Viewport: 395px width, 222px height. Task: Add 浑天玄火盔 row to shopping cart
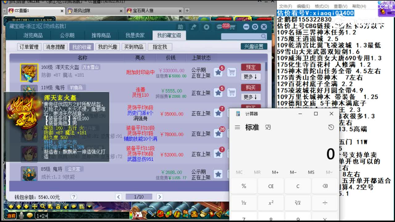click(232, 72)
